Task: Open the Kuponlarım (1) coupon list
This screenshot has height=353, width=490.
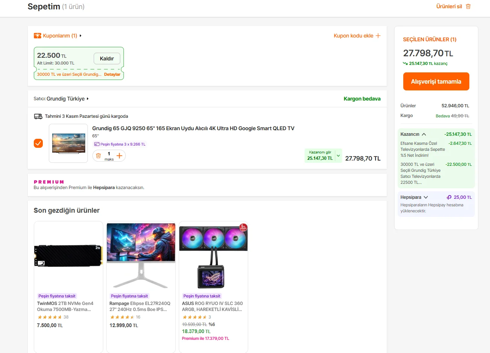Action: coord(60,36)
